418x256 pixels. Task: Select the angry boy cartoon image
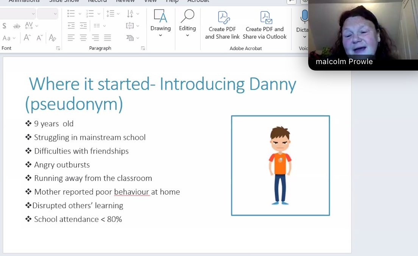click(280, 165)
